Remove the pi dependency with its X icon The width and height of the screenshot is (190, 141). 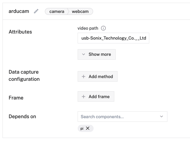click(88, 128)
